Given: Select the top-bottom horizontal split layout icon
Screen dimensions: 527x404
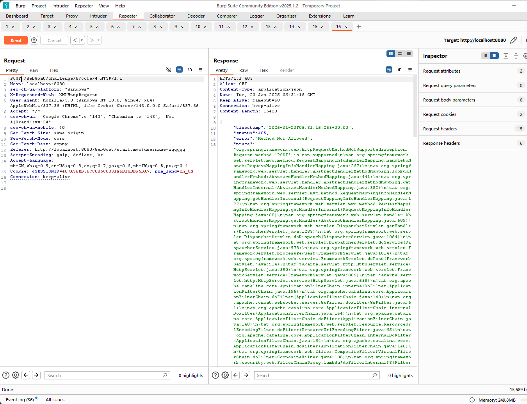Looking at the screenshot, I should [400, 54].
